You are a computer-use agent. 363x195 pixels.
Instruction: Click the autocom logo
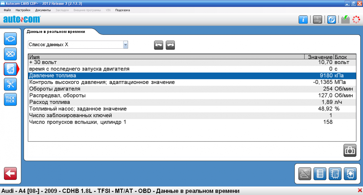click(x=21, y=20)
